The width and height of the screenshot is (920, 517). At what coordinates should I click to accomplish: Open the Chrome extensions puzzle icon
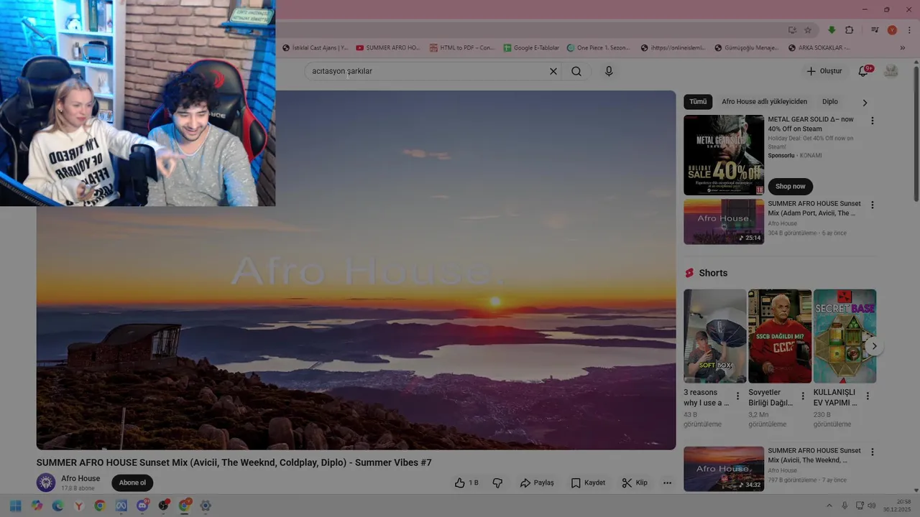[850, 30]
